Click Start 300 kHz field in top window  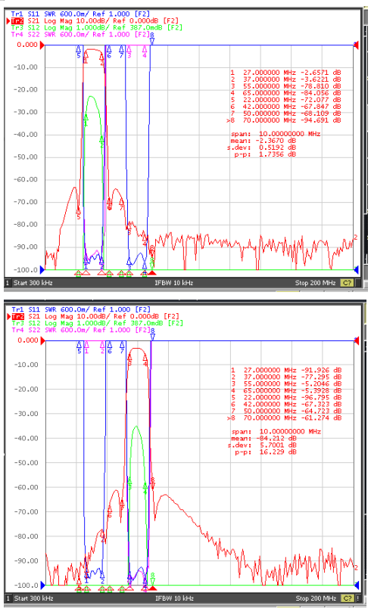tap(33, 283)
